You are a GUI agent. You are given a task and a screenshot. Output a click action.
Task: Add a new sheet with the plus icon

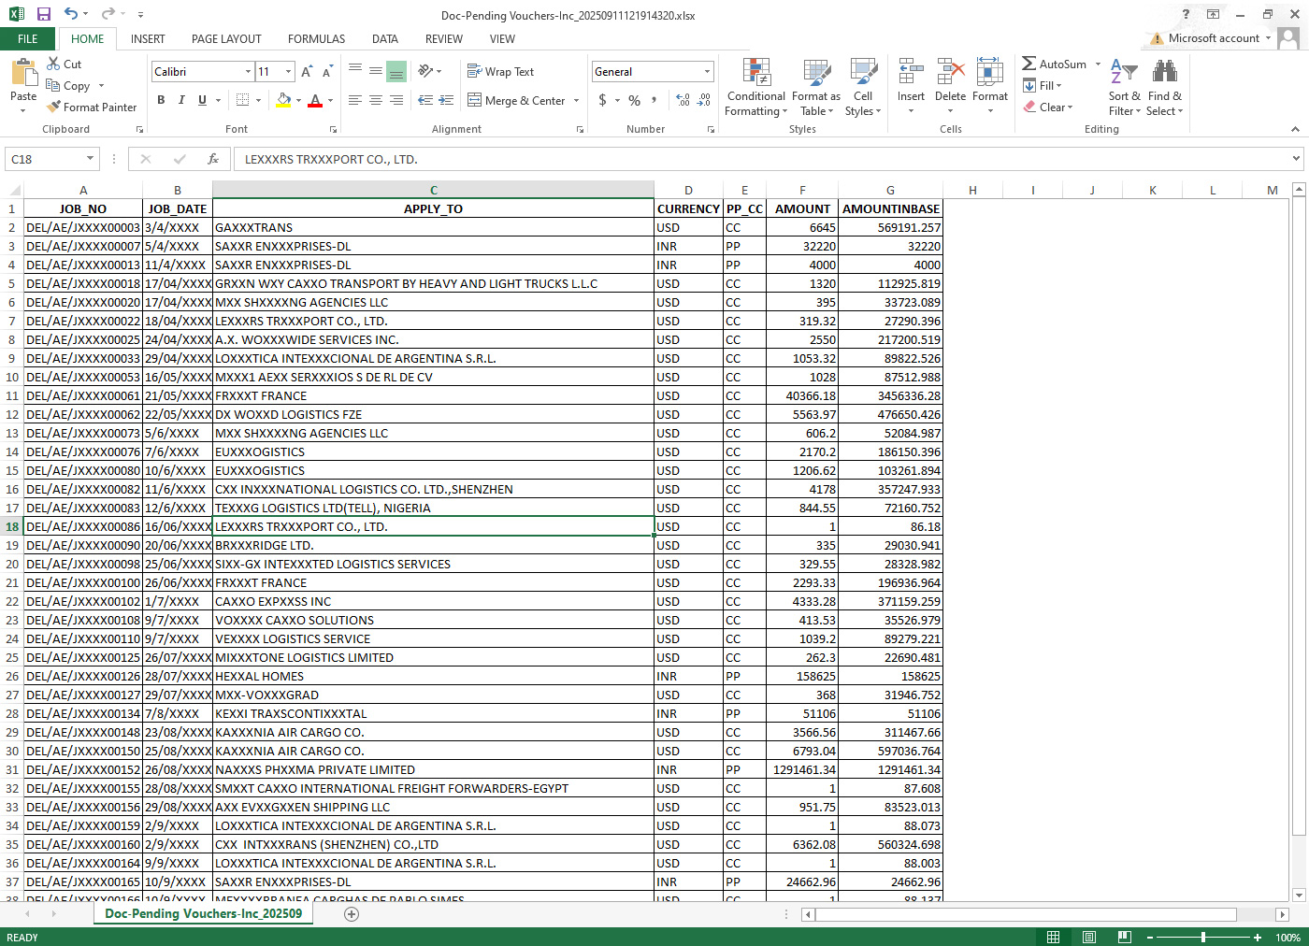352,914
